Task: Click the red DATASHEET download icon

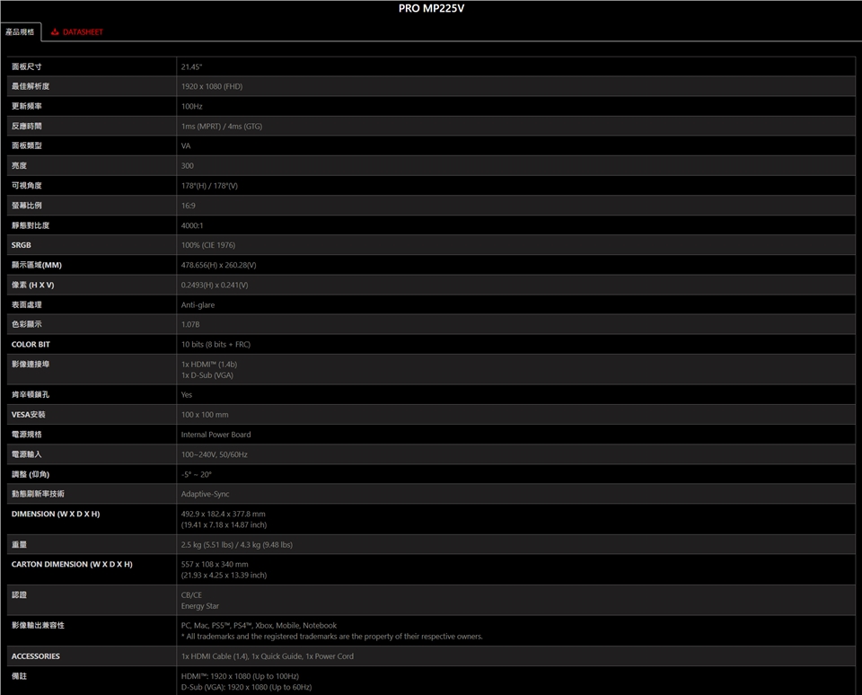Action: pos(55,32)
